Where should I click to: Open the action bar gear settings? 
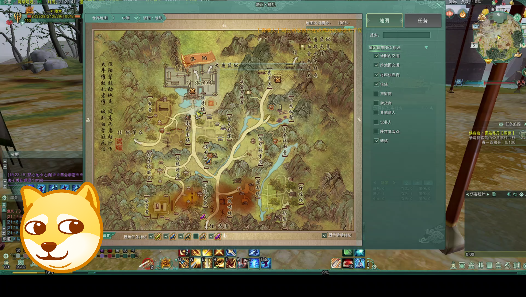374,267
